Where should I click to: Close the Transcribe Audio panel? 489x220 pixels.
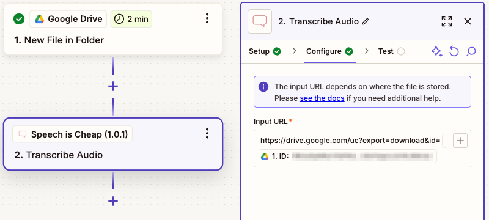tap(468, 21)
